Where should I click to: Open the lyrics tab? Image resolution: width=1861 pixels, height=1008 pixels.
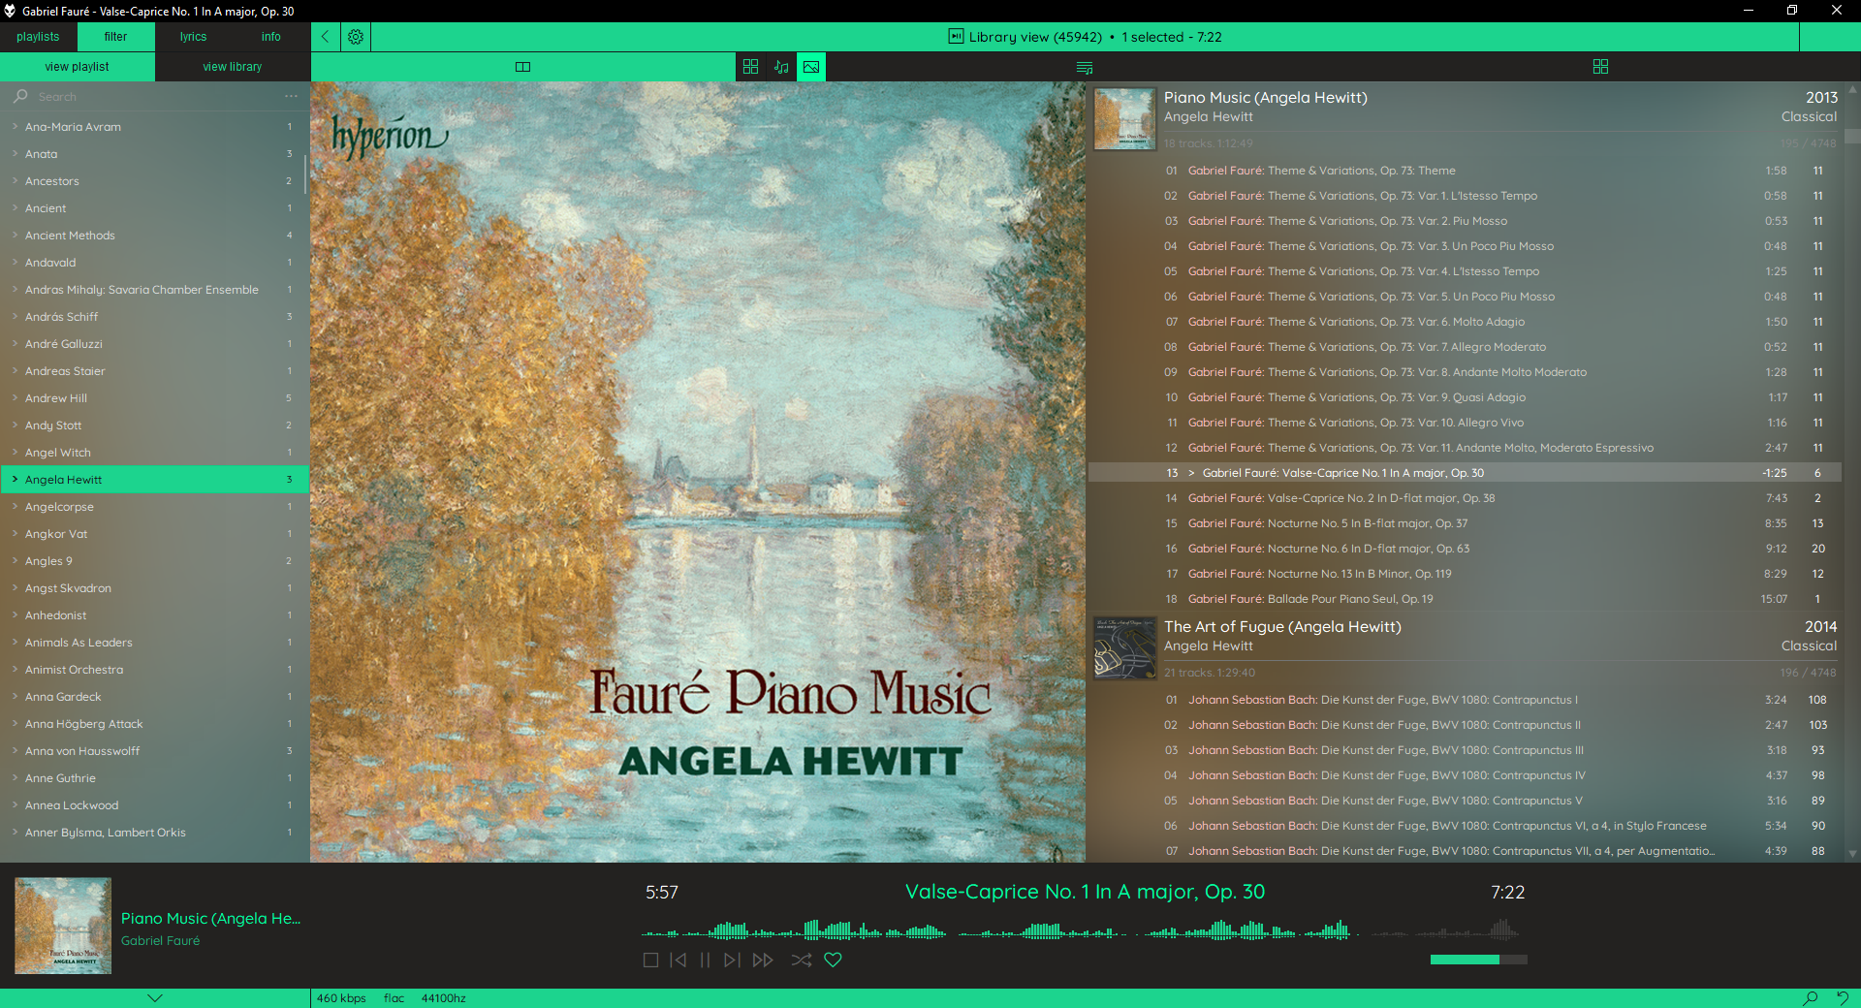pos(193,37)
